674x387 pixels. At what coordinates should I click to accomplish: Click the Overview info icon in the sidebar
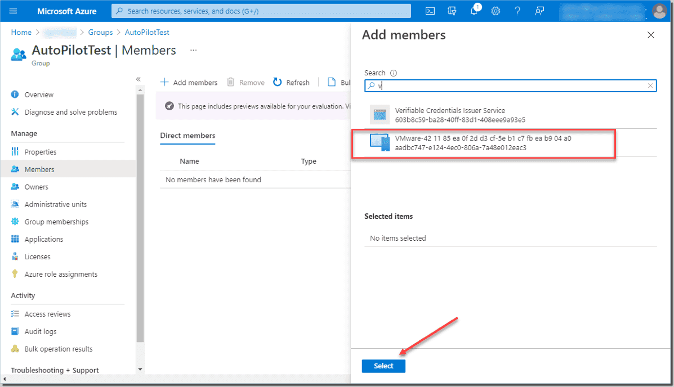15,94
